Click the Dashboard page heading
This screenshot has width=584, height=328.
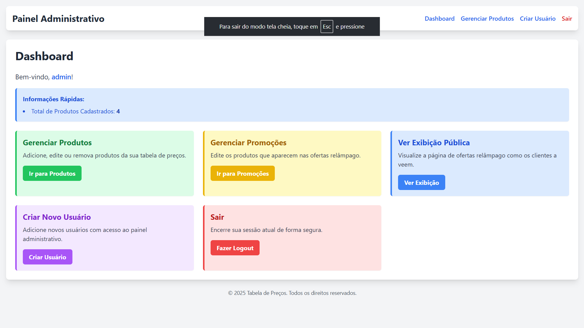[44, 56]
